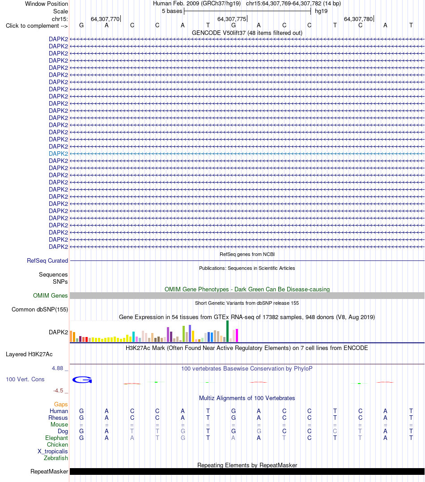Click the gray OMIM Genes bar
Screen dimensions: 425x482
[x=247, y=296]
